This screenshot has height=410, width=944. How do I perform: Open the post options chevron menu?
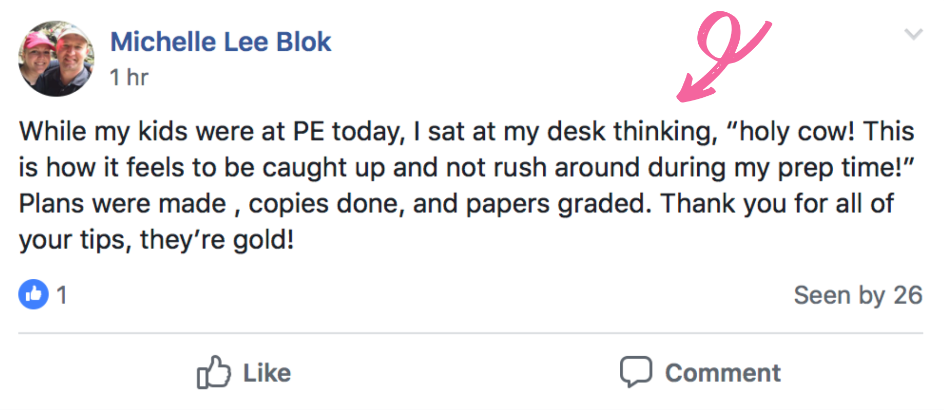[x=913, y=34]
